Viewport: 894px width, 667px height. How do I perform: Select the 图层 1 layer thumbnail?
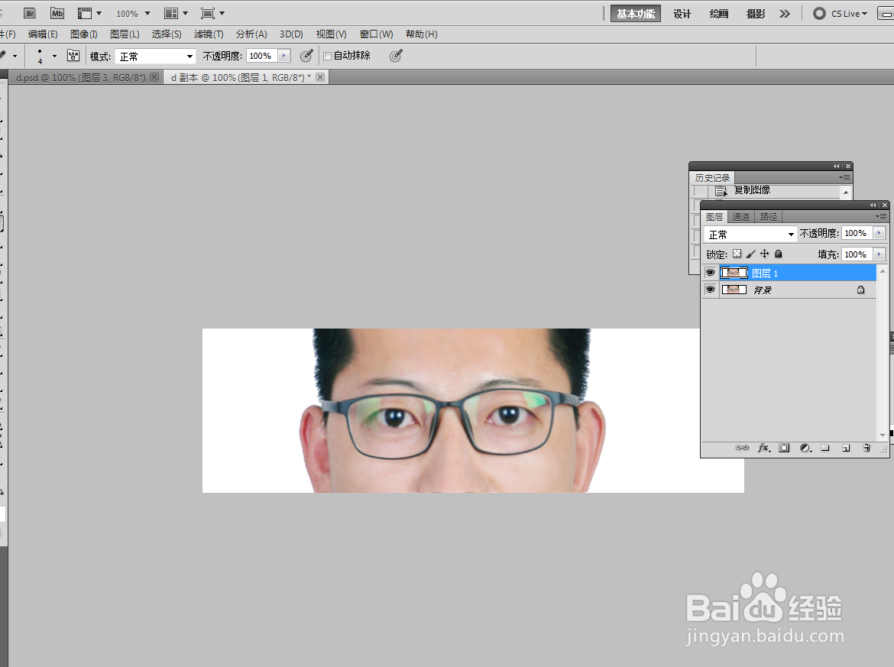(x=734, y=273)
